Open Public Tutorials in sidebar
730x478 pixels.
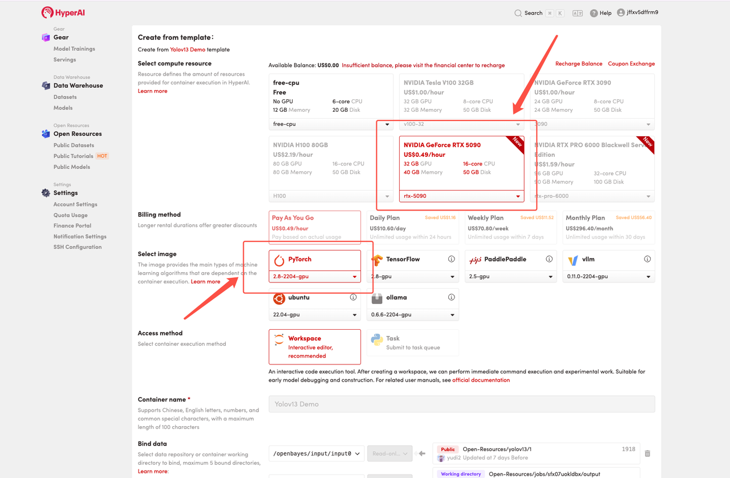(x=73, y=156)
